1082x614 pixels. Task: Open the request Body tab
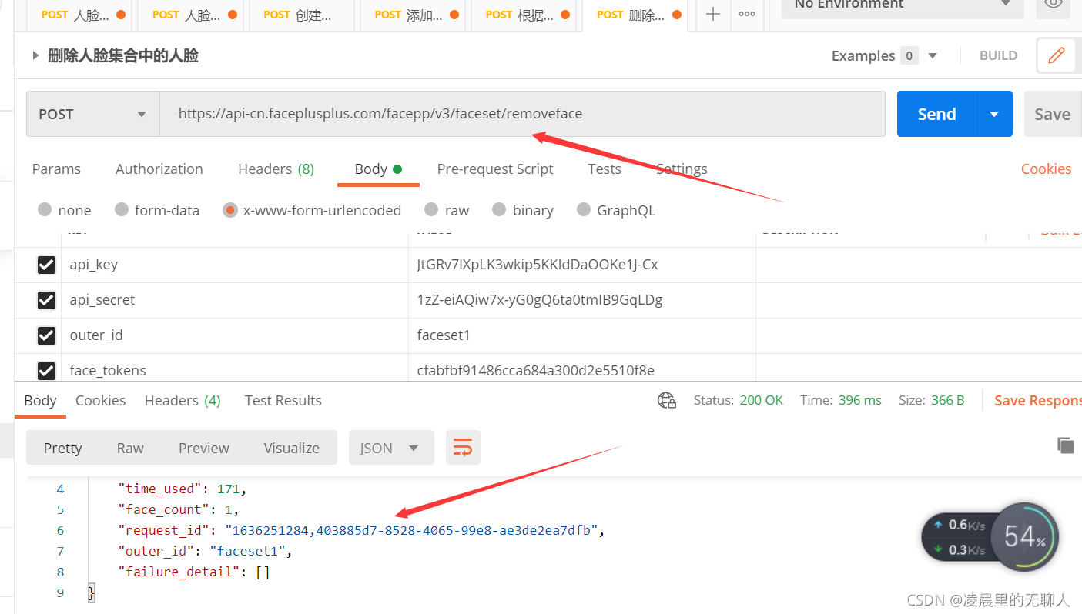tap(378, 169)
